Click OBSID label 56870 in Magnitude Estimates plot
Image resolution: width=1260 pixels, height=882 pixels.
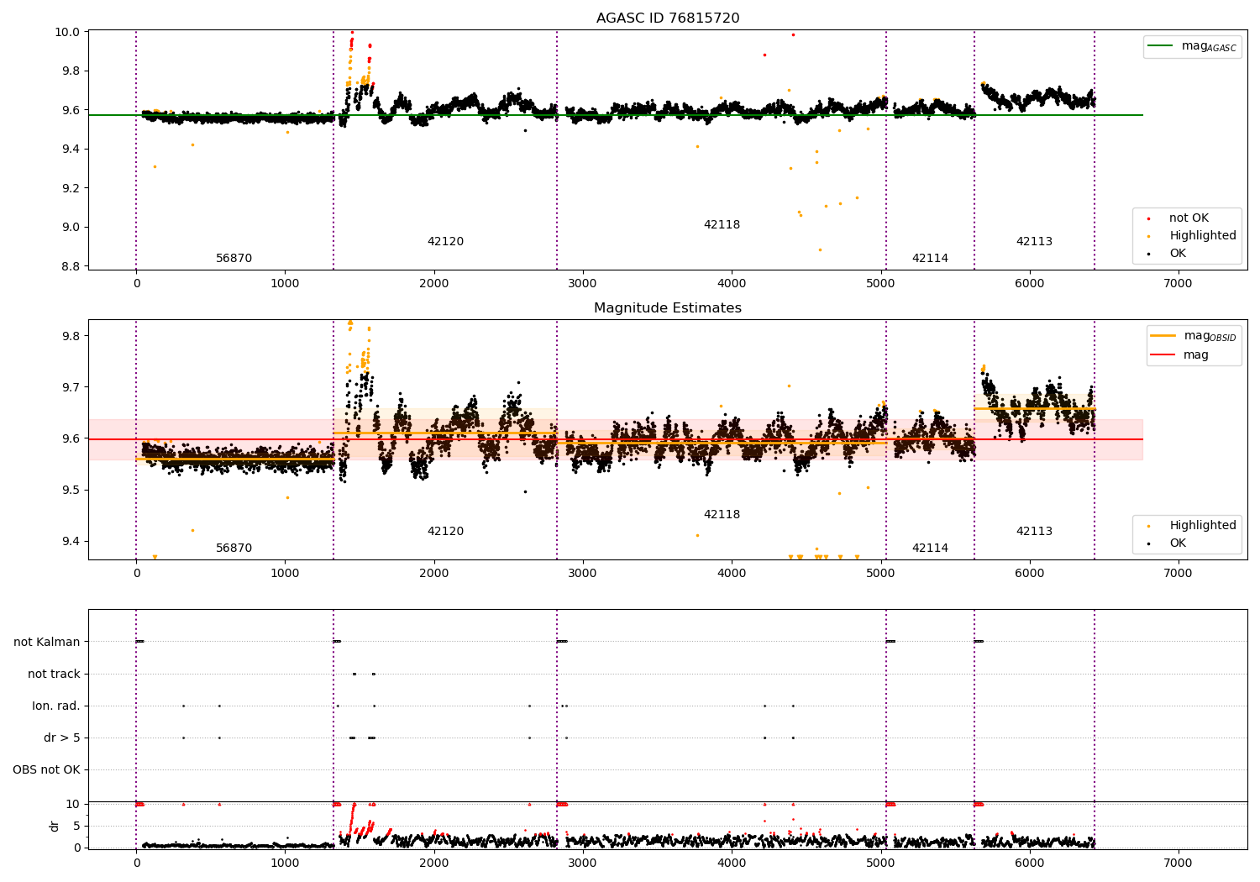coord(234,549)
